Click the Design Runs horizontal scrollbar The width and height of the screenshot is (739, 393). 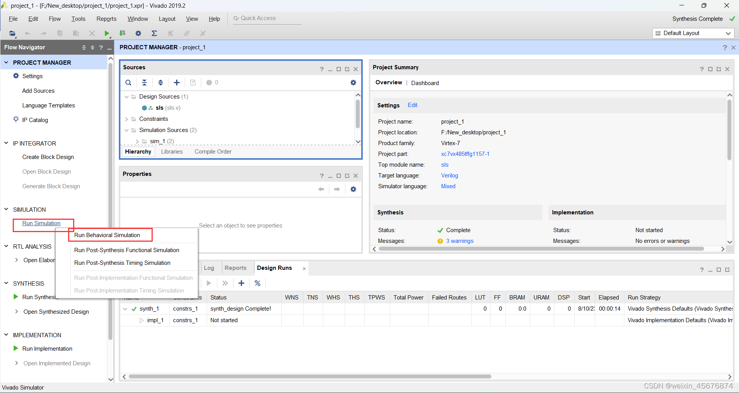click(x=310, y=376)
